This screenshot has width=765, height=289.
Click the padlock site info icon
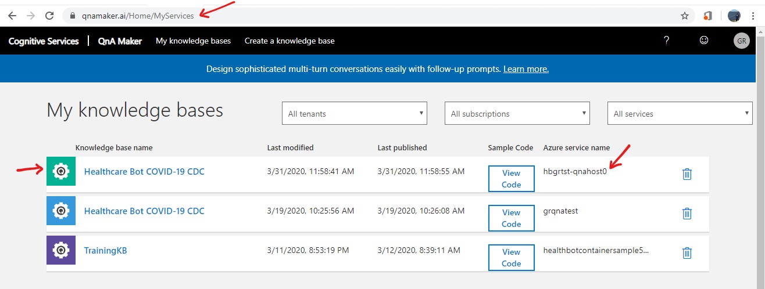coord(73,16)
